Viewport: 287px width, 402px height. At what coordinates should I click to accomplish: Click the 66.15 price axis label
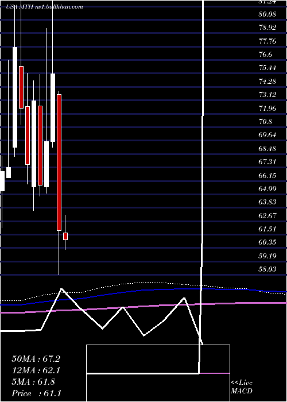click(x=267, y=175)
